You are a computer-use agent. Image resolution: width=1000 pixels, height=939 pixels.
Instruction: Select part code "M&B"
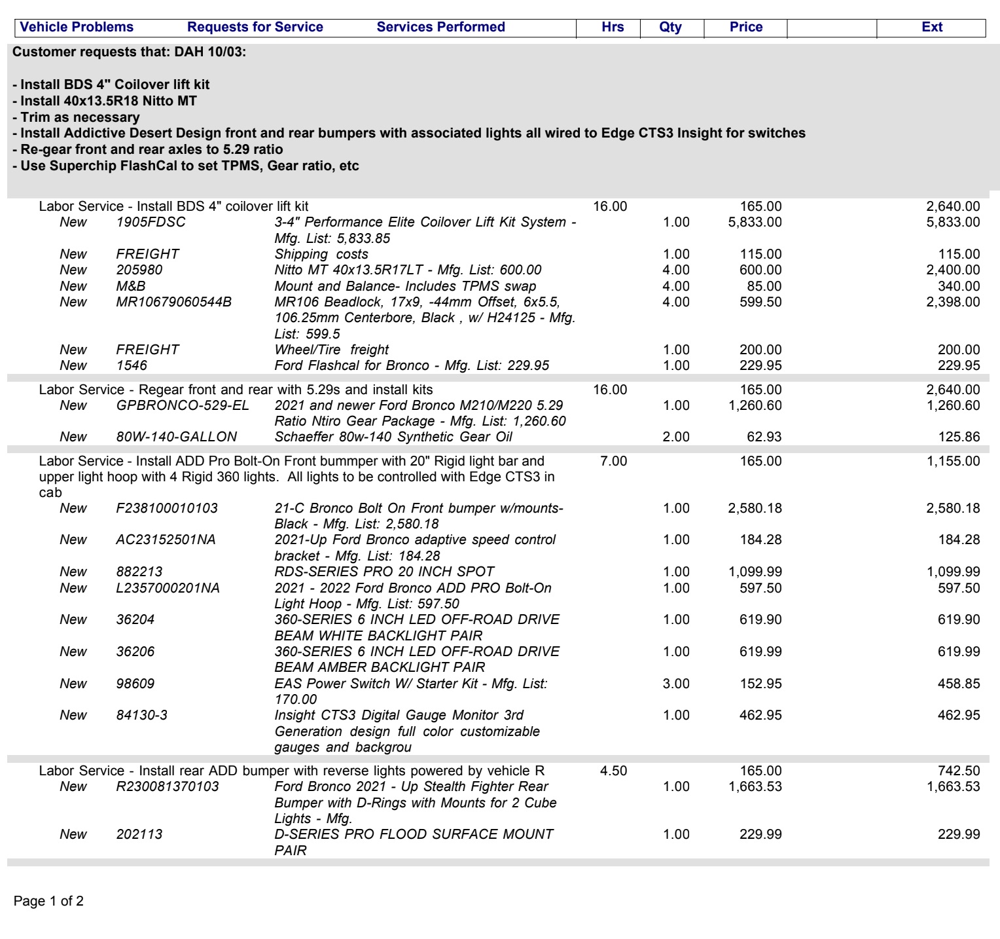[x=131, y=287]
